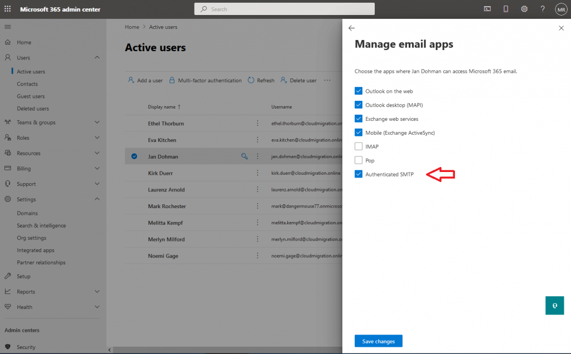Click the Teams & groups icon
Screen dimensions: 571x354
pyautogui.click(x=8, y=122)
